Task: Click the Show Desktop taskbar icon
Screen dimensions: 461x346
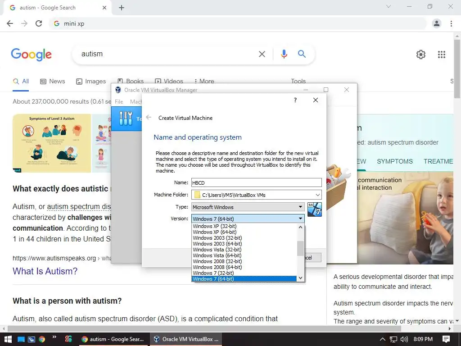Action: tap(21, 339)
